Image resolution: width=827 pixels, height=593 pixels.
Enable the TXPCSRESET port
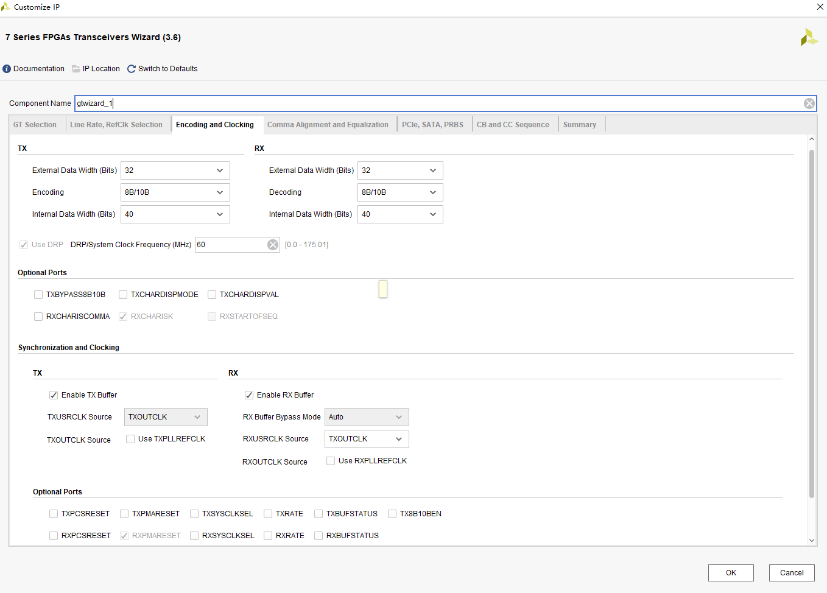[54, 514]
